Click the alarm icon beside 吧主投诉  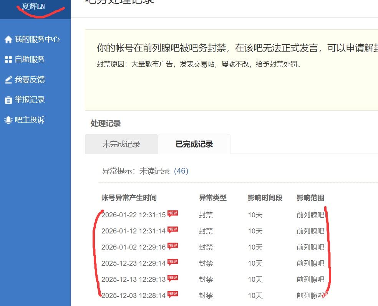8,120
